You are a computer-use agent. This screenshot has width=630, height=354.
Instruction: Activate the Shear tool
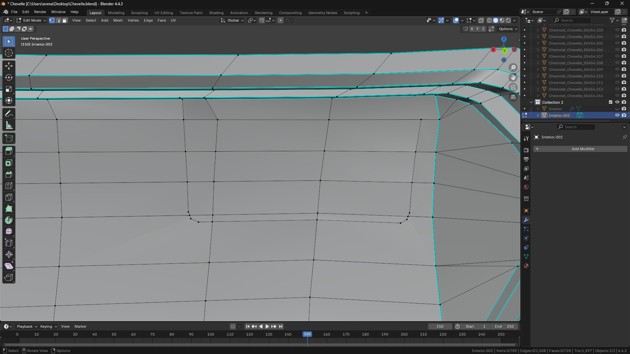pyautogui.click(x=9, y=266)
